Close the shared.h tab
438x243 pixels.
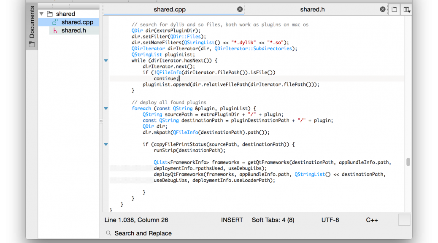click(x=382, y=9)
